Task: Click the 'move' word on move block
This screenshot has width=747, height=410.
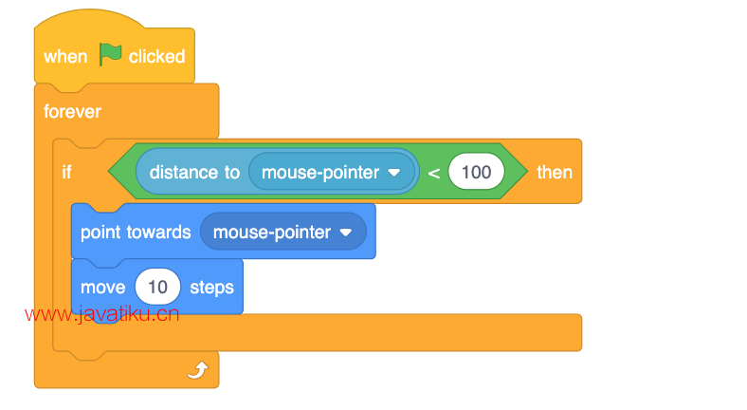Action: click(103, 288)
